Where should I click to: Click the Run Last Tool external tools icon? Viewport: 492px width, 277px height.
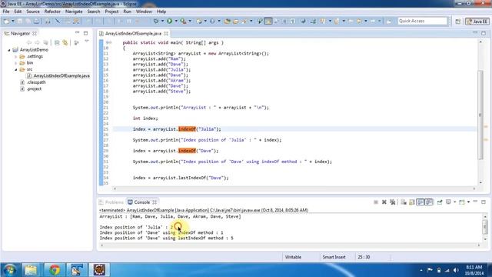183,21
